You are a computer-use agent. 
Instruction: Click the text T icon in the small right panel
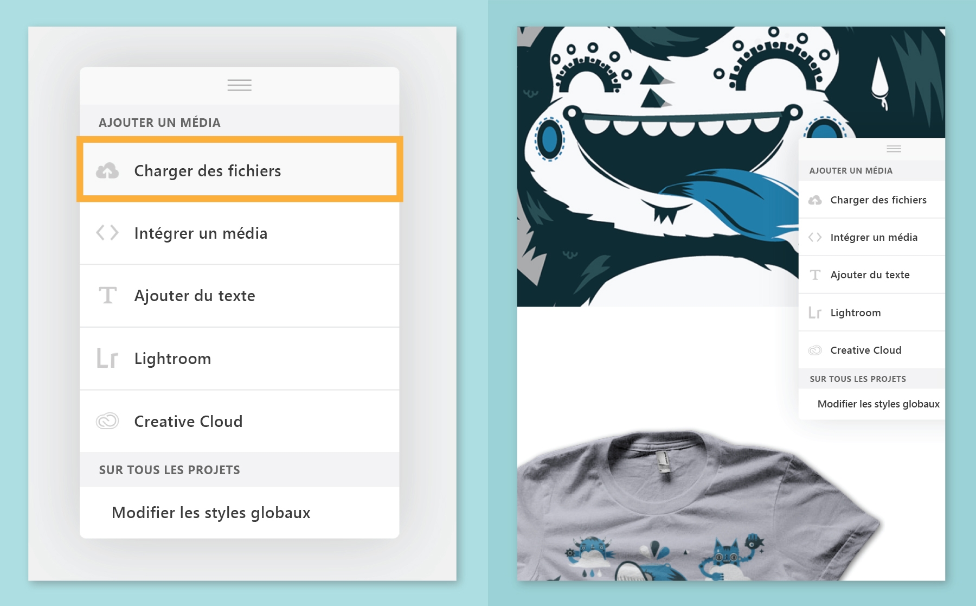(815, 275)
